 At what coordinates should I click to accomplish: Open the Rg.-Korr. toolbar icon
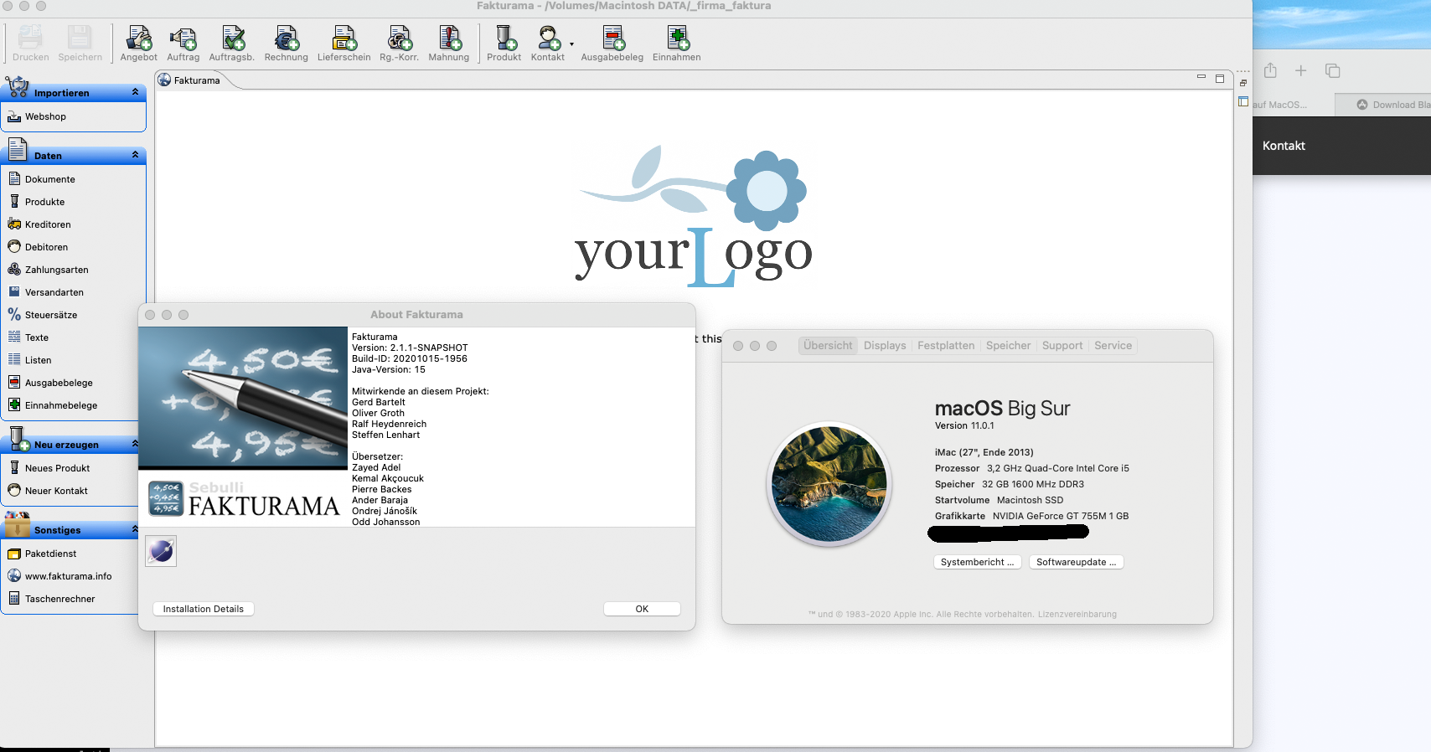pyautogui.click(x=399, y=44)
